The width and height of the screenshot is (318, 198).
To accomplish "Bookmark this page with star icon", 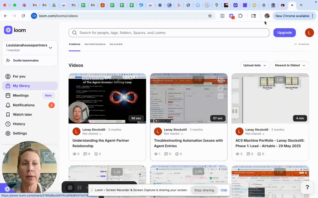I will 210,16.
